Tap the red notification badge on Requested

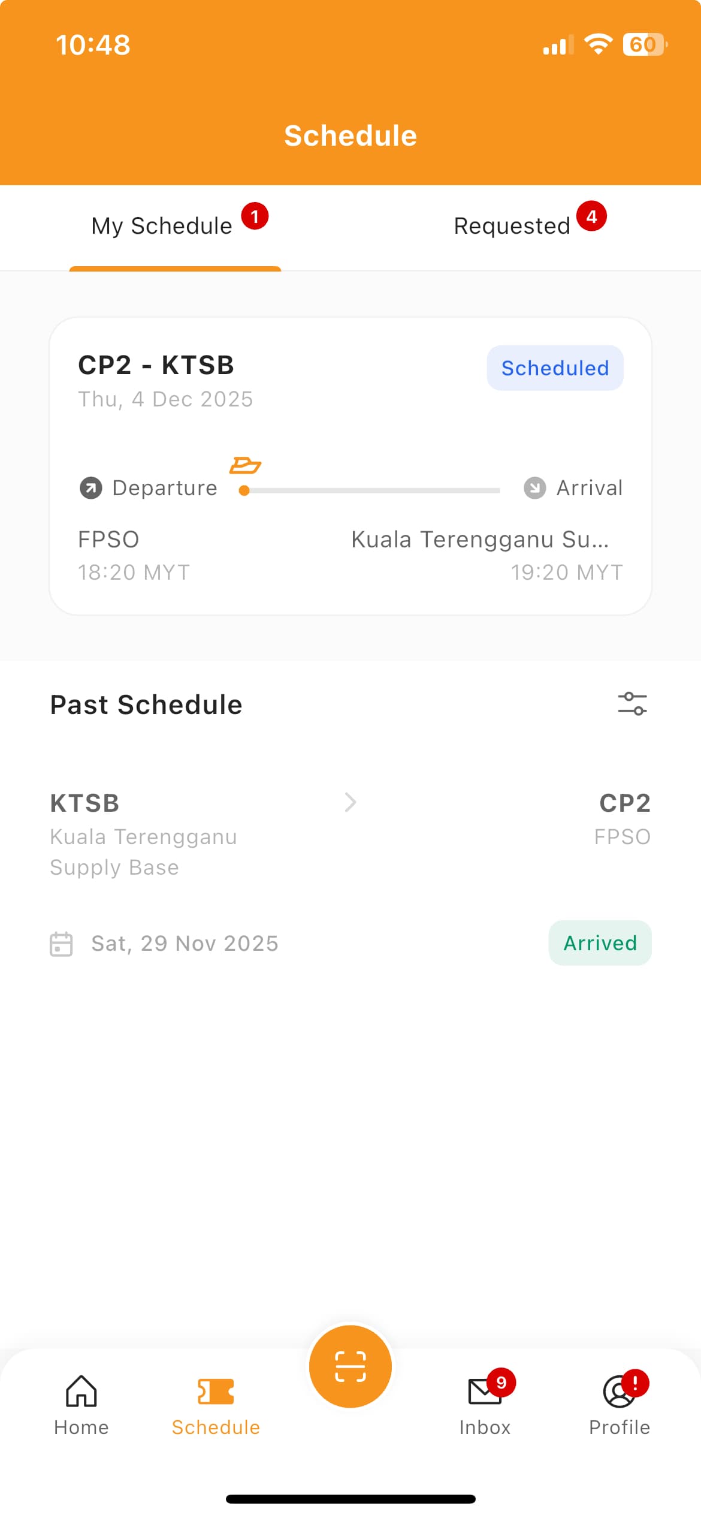click(591, 216)
